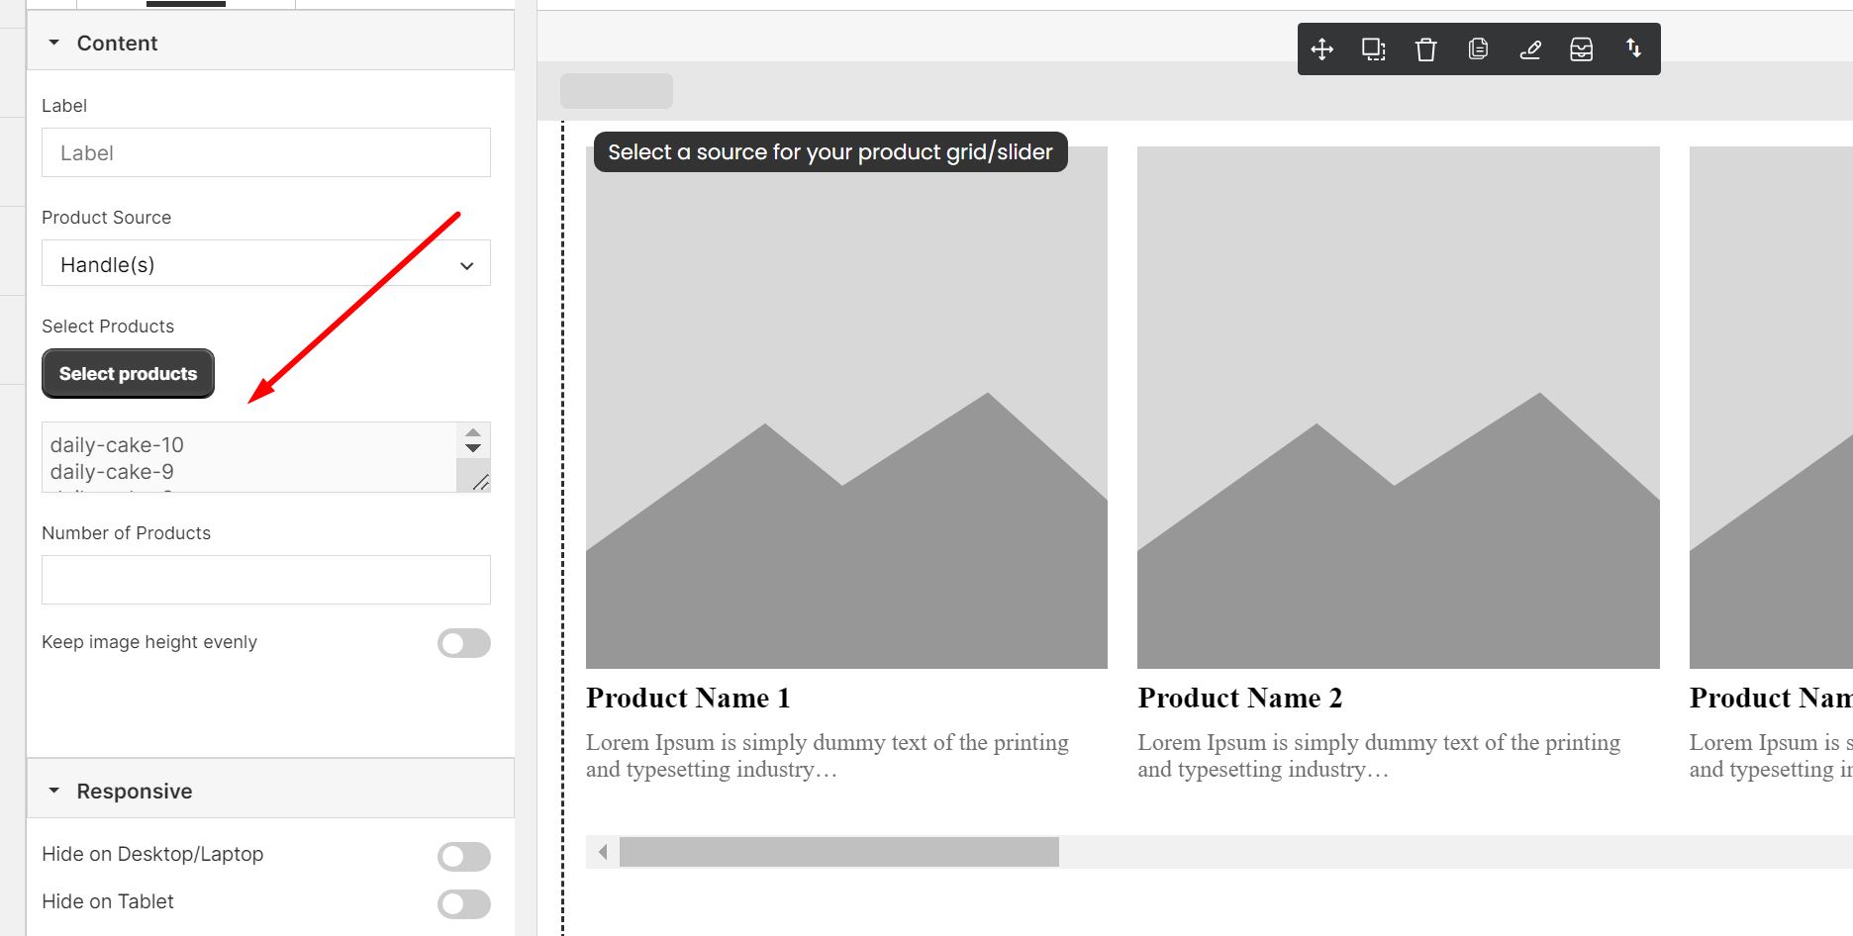The image size is (1853, 936).
Task: Click the up-down reorder arrows icon
Action: [x=1633, y=49]
